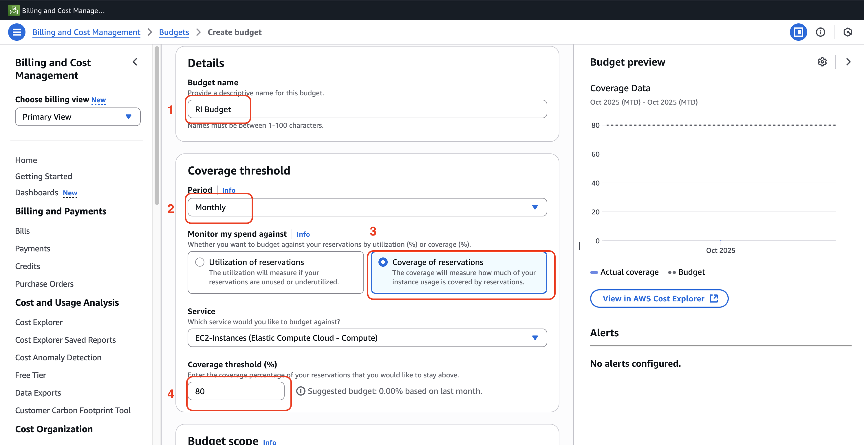Select Utilization of reservations option
Image resolution: width=864 pixels, height=445 pixels.
[x=200, y=262]
